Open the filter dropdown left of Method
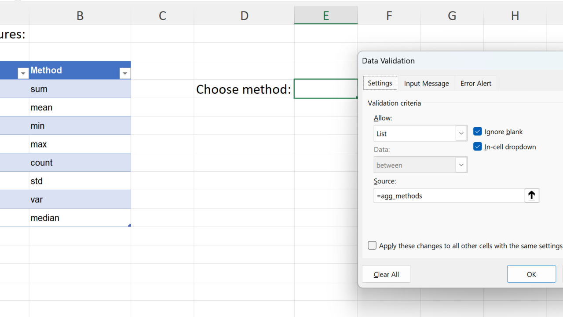Image resolution: width=563 pixels, height=317 pixels. [23, 74]
